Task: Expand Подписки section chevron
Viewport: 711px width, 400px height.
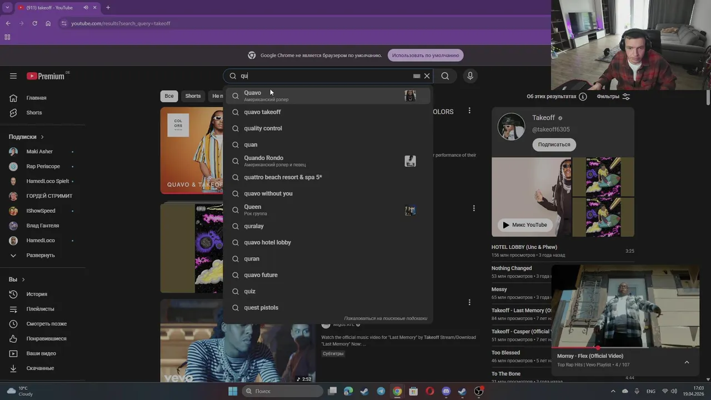Action: pyautogui.click(x=42, y=137)
